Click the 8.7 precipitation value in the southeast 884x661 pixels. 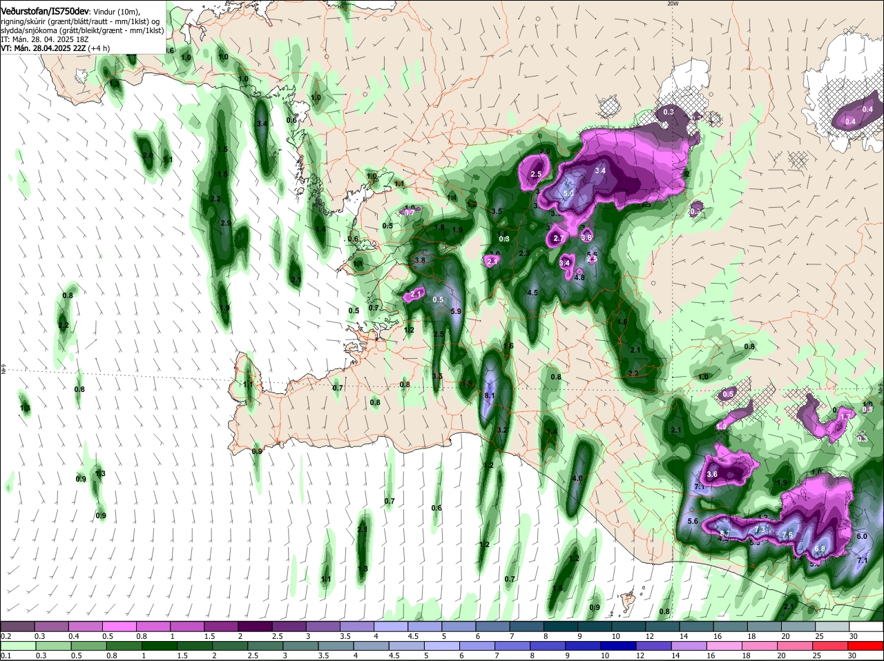coord(724,534)
